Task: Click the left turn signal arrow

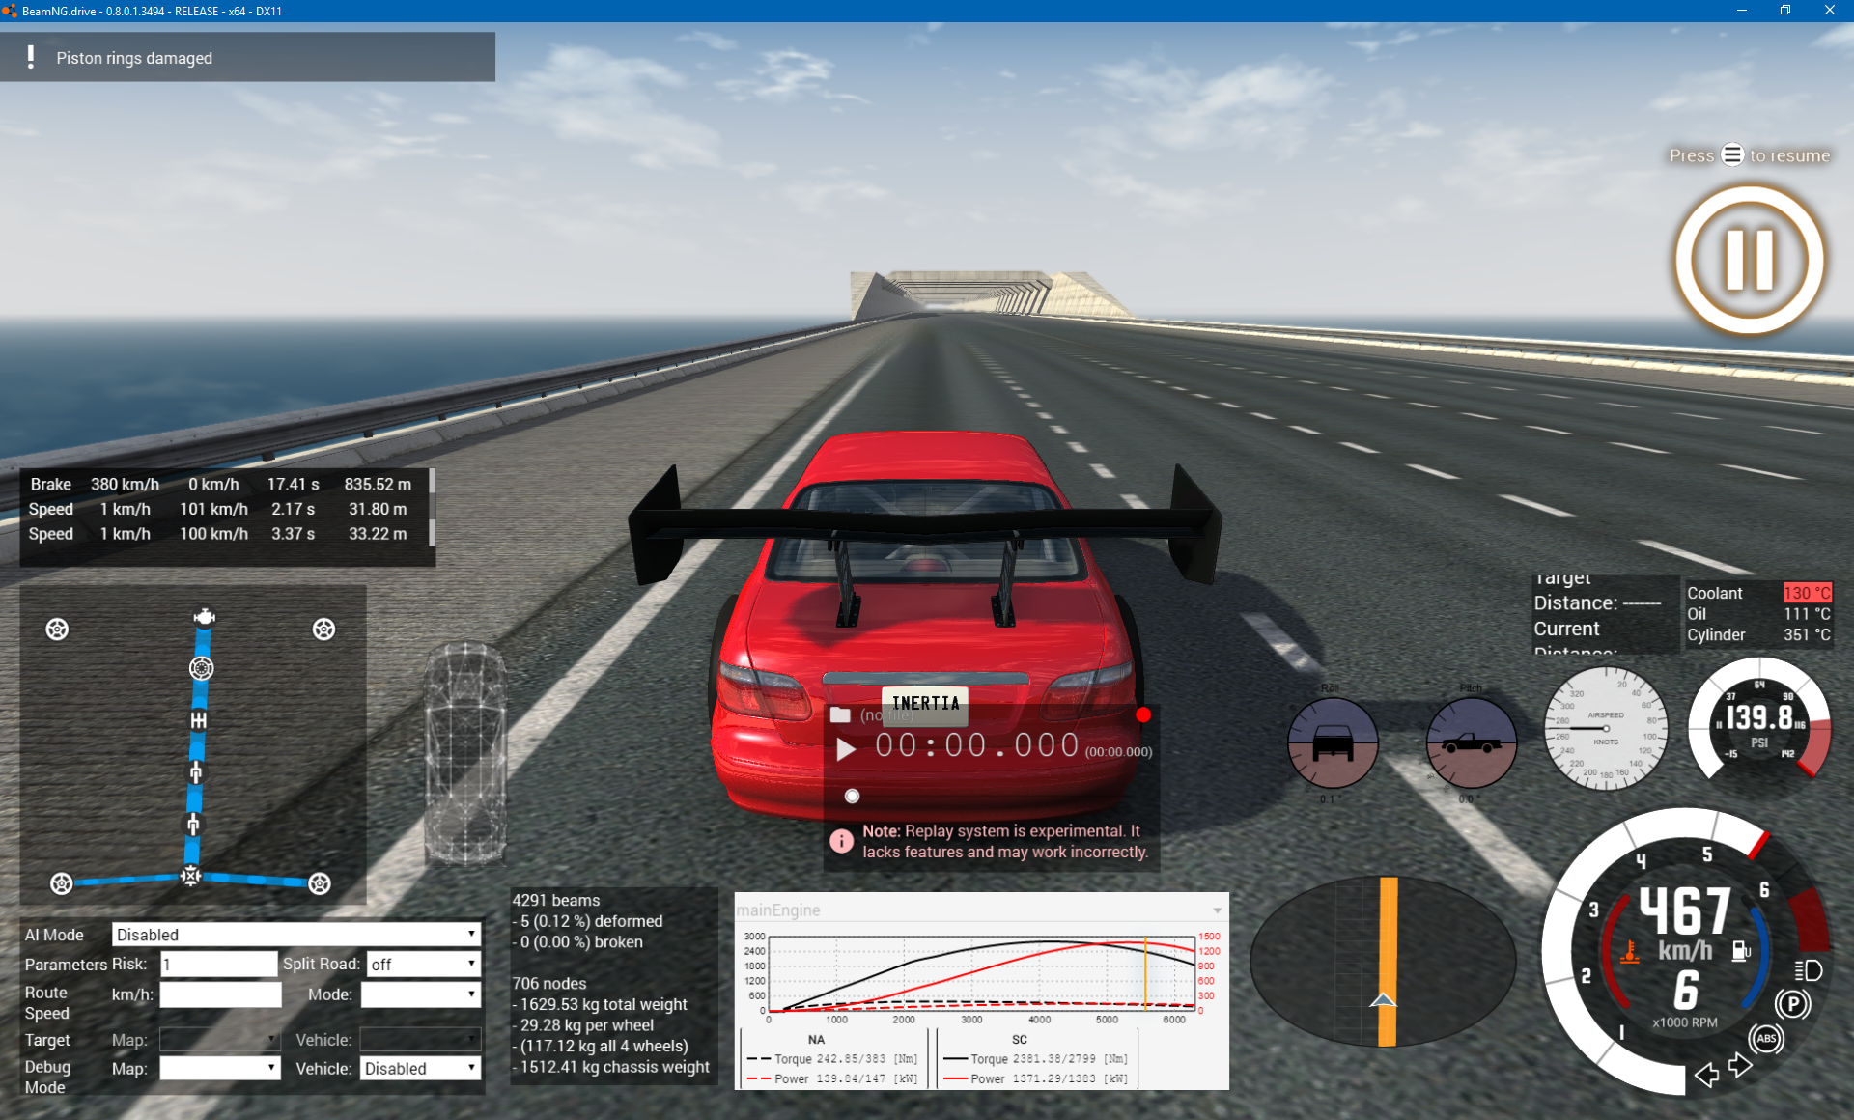Action: pos(1706,1075)
